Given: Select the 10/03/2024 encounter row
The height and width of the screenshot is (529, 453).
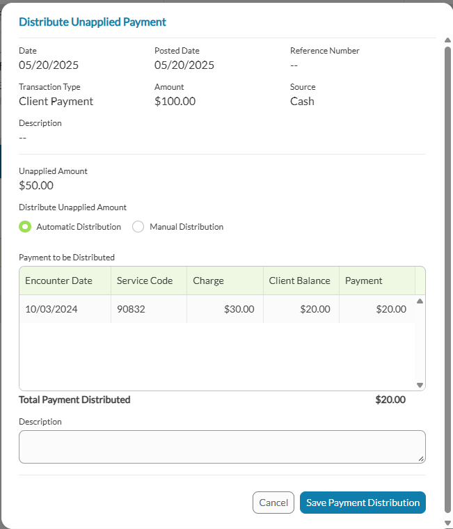Looking at the screenshot, I should point(217,309).
